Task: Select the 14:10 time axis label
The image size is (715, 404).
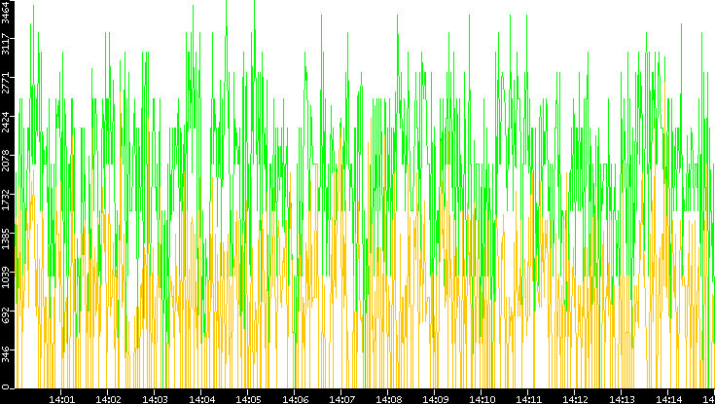Action: (482, 398)
